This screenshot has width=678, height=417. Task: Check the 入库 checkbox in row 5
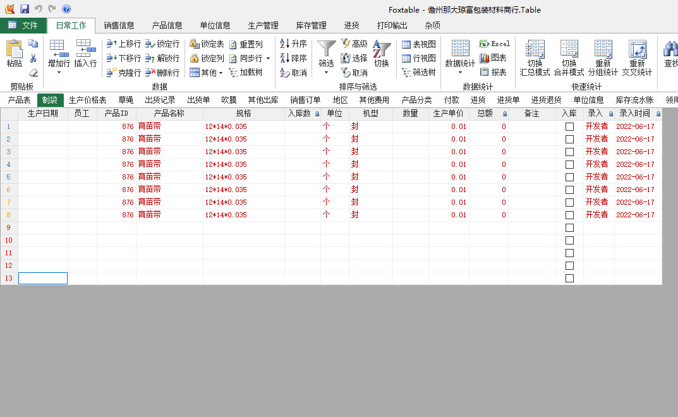point(569,177)
